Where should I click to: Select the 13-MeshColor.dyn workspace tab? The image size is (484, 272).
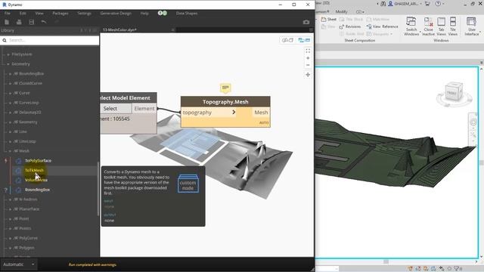tap(119, 30)
